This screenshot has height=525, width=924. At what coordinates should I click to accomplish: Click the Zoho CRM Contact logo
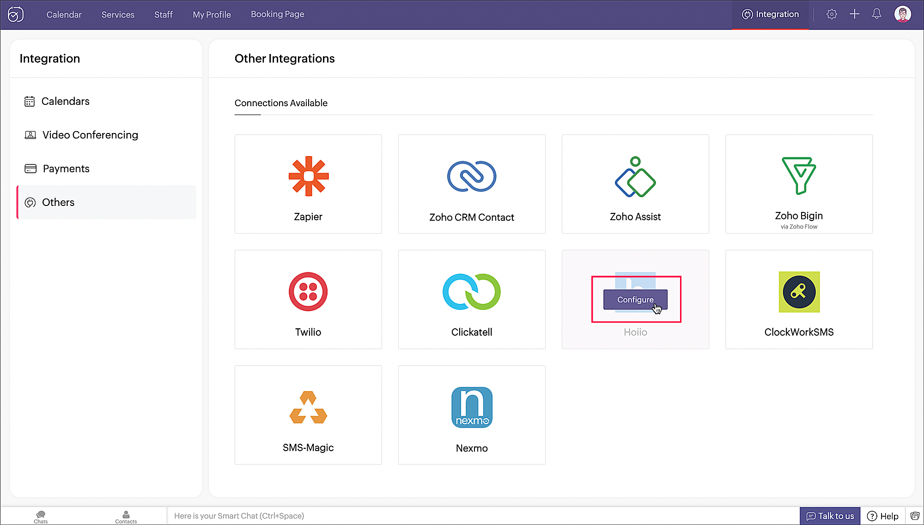(x=472, y=176)
